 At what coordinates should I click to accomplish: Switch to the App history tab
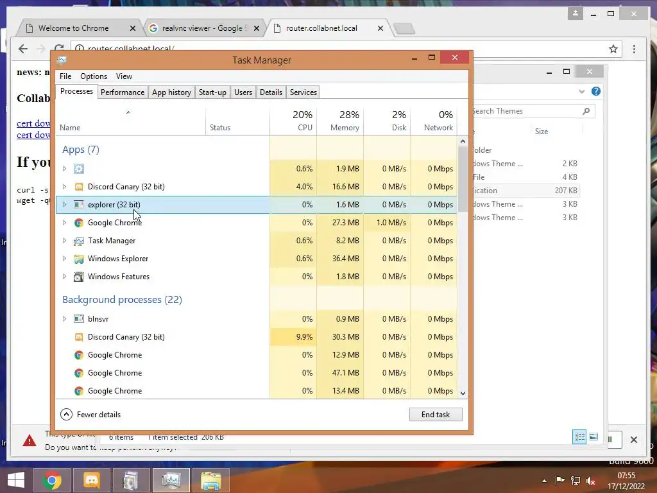(171, 92)
